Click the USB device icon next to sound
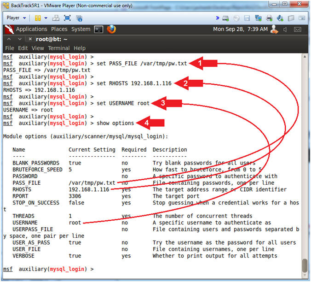The height and width of the screenshot is (282, 311). (x=291, y=18)
